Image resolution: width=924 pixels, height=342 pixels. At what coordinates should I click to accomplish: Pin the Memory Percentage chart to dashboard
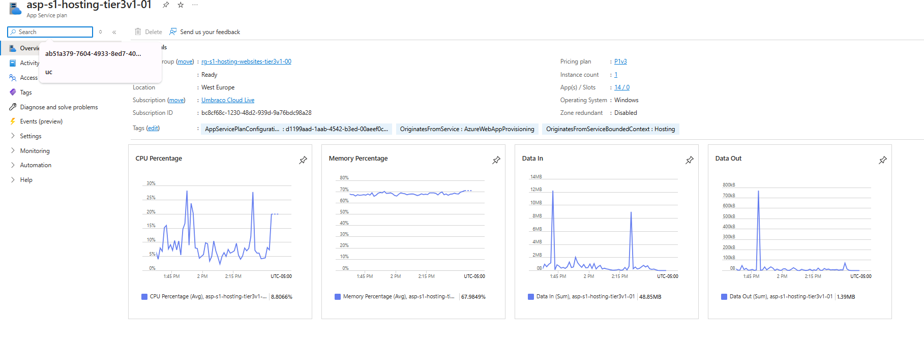pyautogui.click(x=496, y=160)
